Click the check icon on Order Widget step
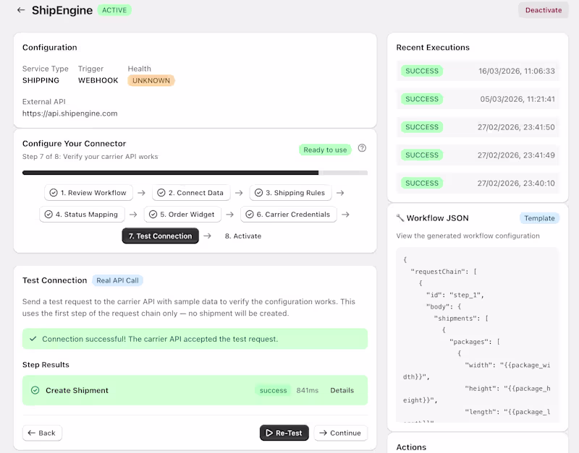 [153, 215]
